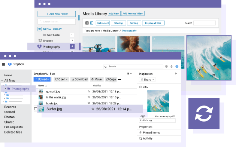Click the Download button
Image resolution: width=236 pixels, height=147 pixels.
coord(79,79)
